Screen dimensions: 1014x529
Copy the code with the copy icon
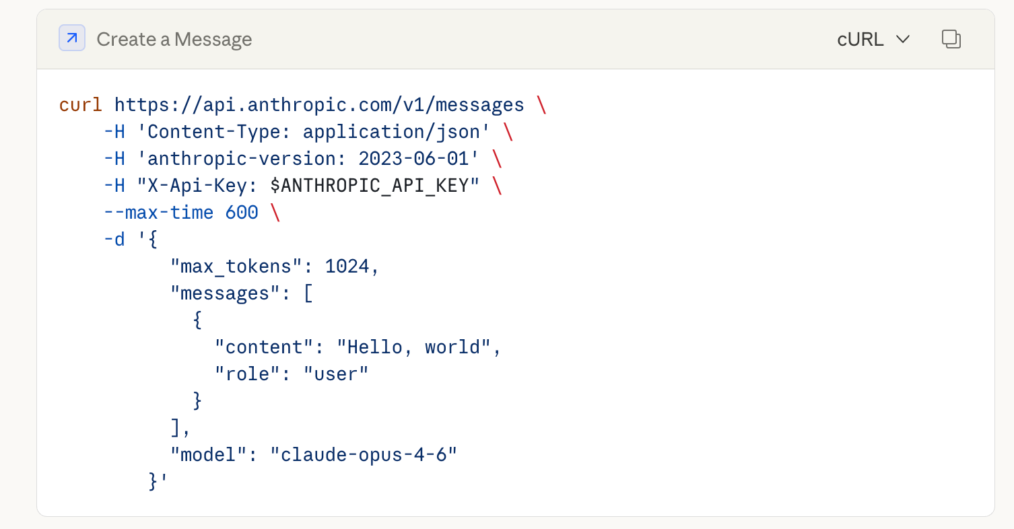[x=951, y=39]
